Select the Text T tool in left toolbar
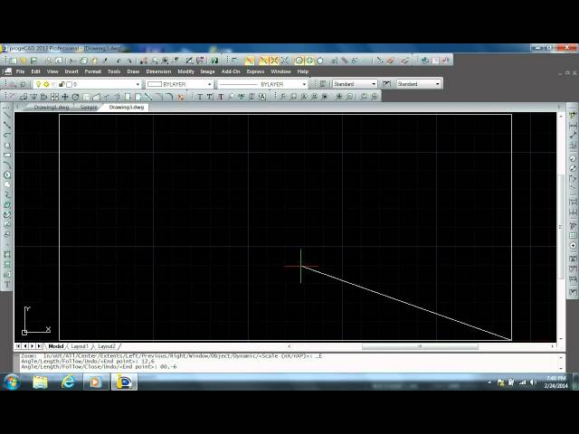 [7, 285]
